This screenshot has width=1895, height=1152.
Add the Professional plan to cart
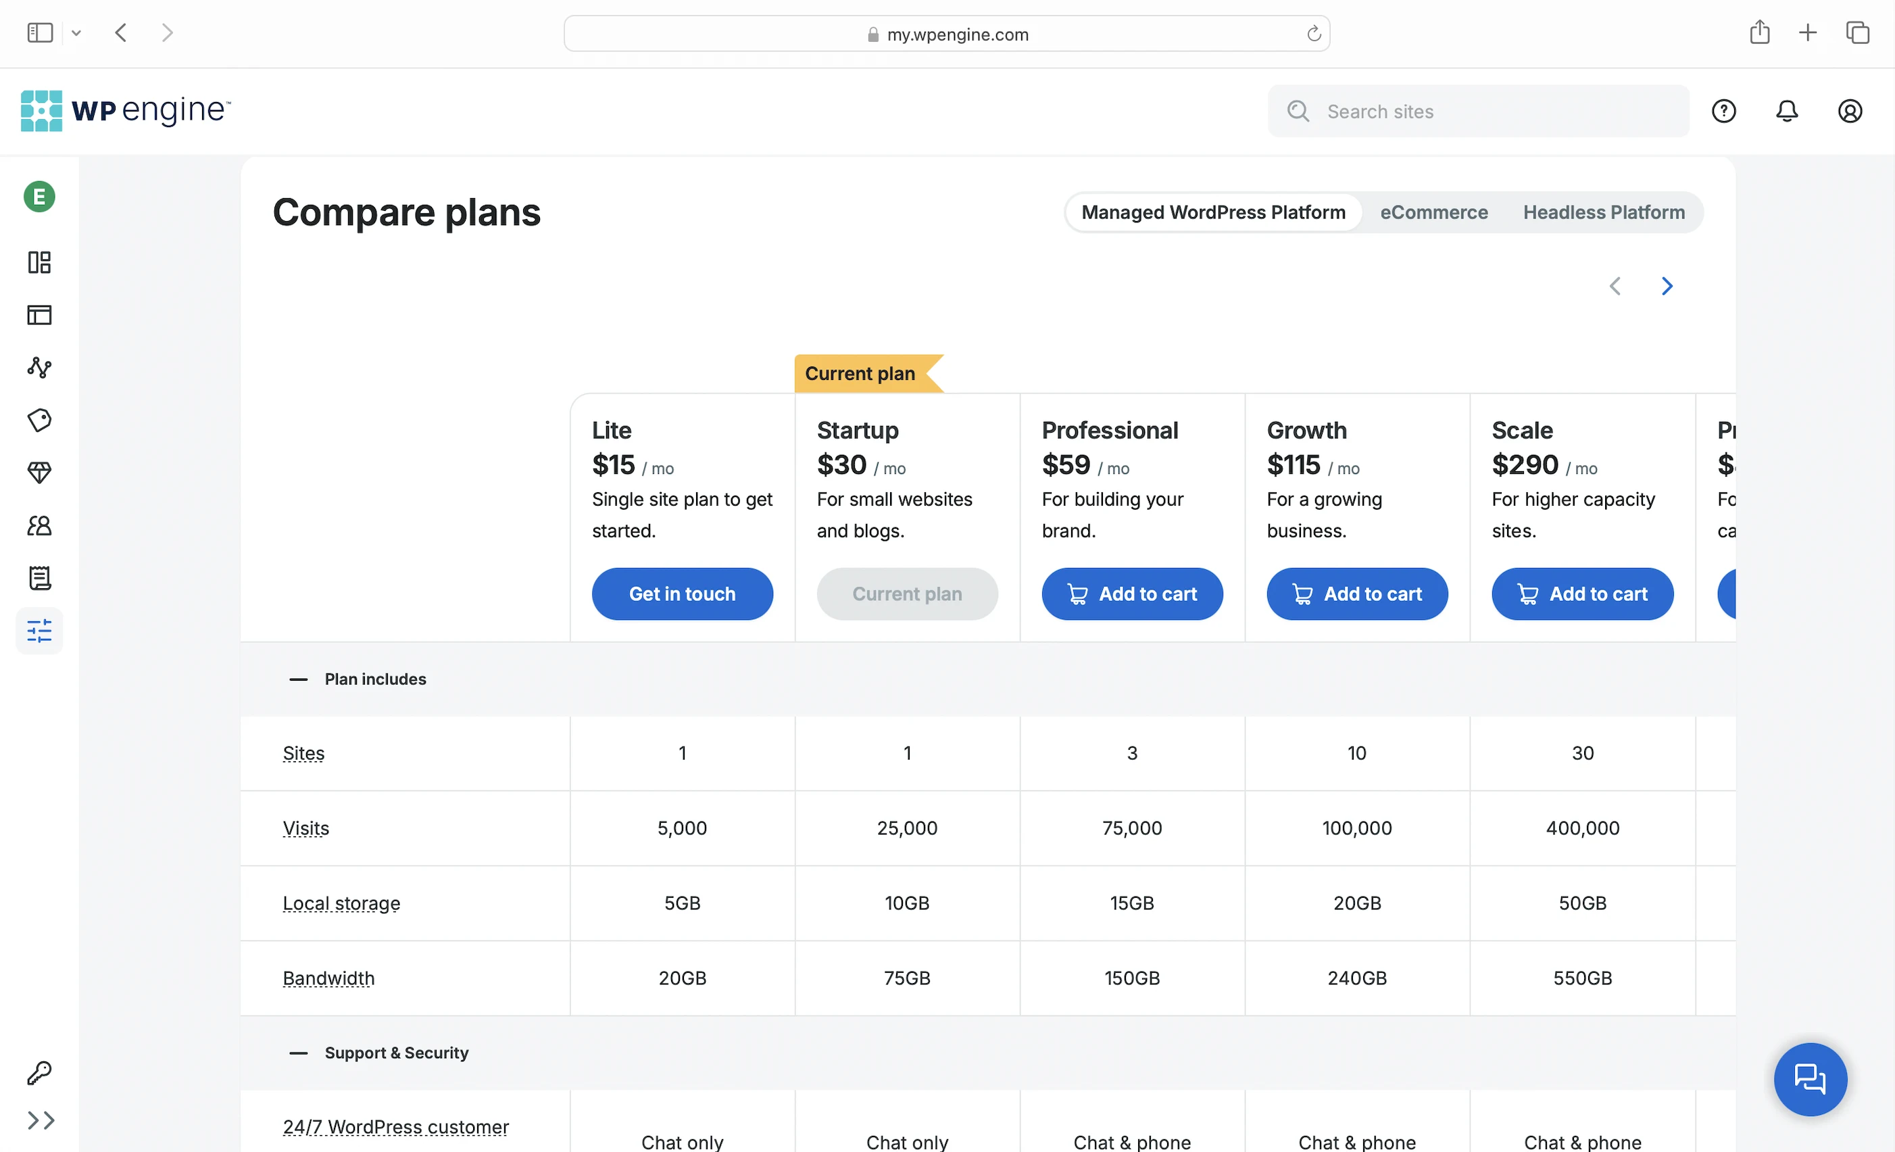[1132, 594]
